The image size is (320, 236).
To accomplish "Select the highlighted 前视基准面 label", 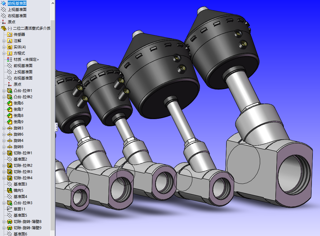I will pyautogui.click(x=17, y=3).
